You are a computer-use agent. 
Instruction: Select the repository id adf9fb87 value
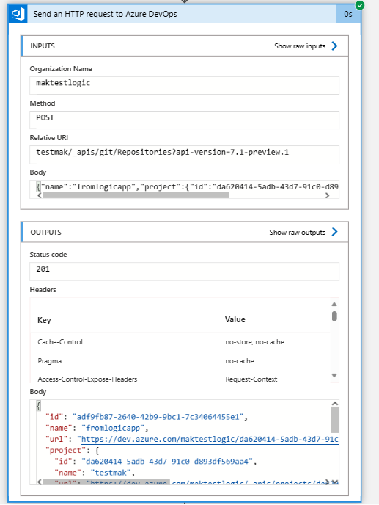158,417
